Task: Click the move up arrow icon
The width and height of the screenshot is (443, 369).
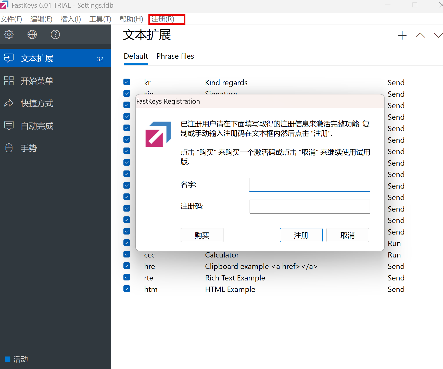Action: [x=420, y=35]
